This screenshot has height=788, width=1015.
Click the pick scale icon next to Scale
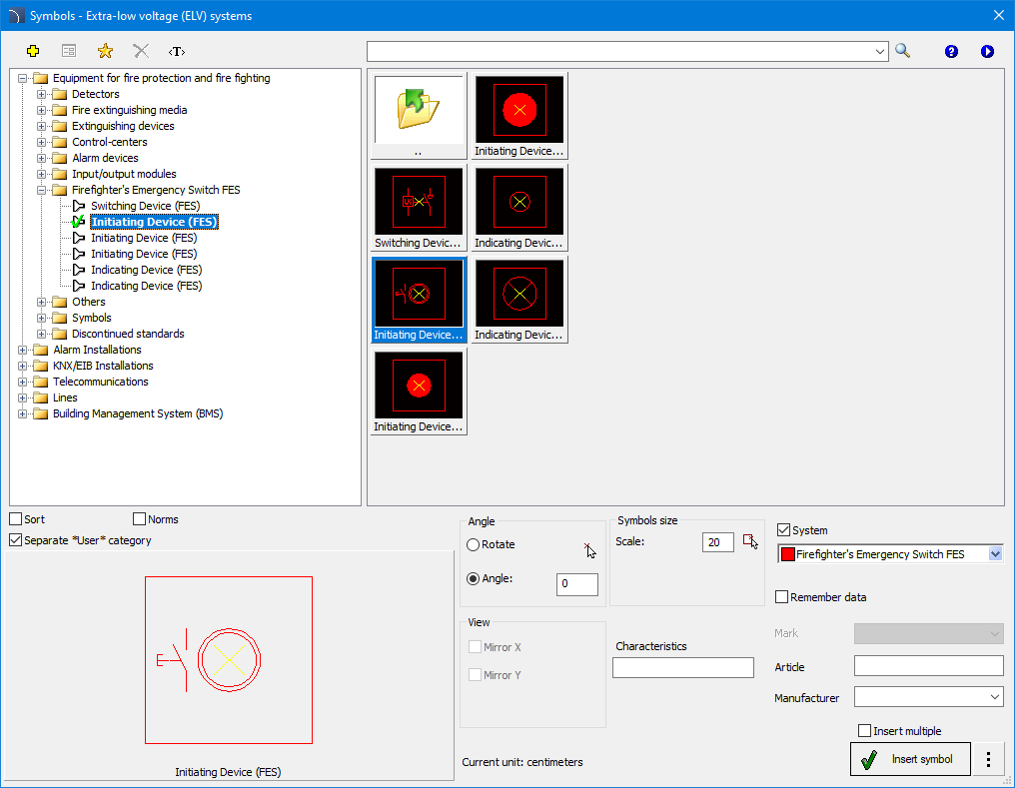click(x=750, y=541)
